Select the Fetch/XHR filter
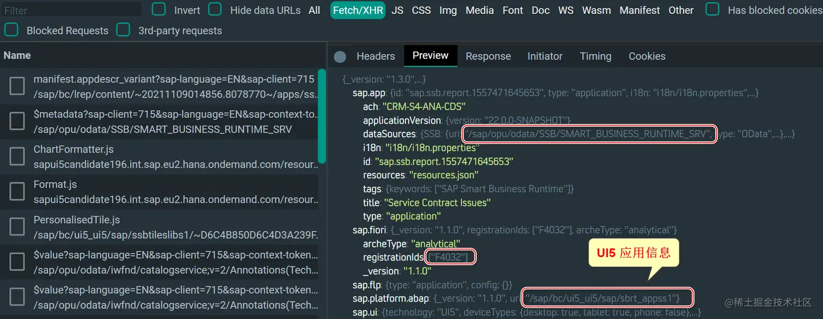 click(x=358, y=10)
